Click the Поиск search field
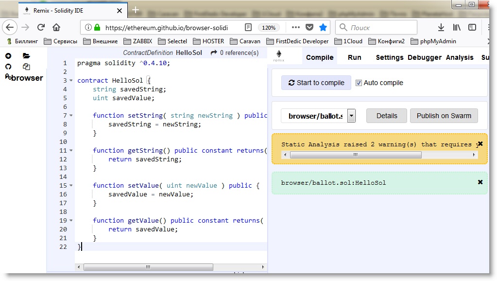Viewport: 497px width, 281px height. coord(376,28)
